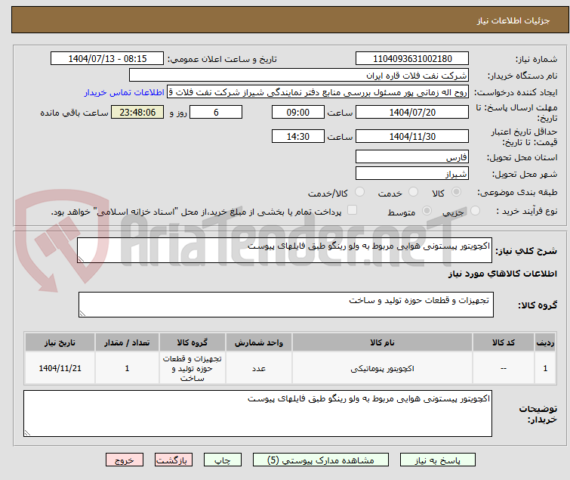Toggle the اسناد خزانه اسلامی payment checkbox

pyautogui.click(x=353, y=209)
